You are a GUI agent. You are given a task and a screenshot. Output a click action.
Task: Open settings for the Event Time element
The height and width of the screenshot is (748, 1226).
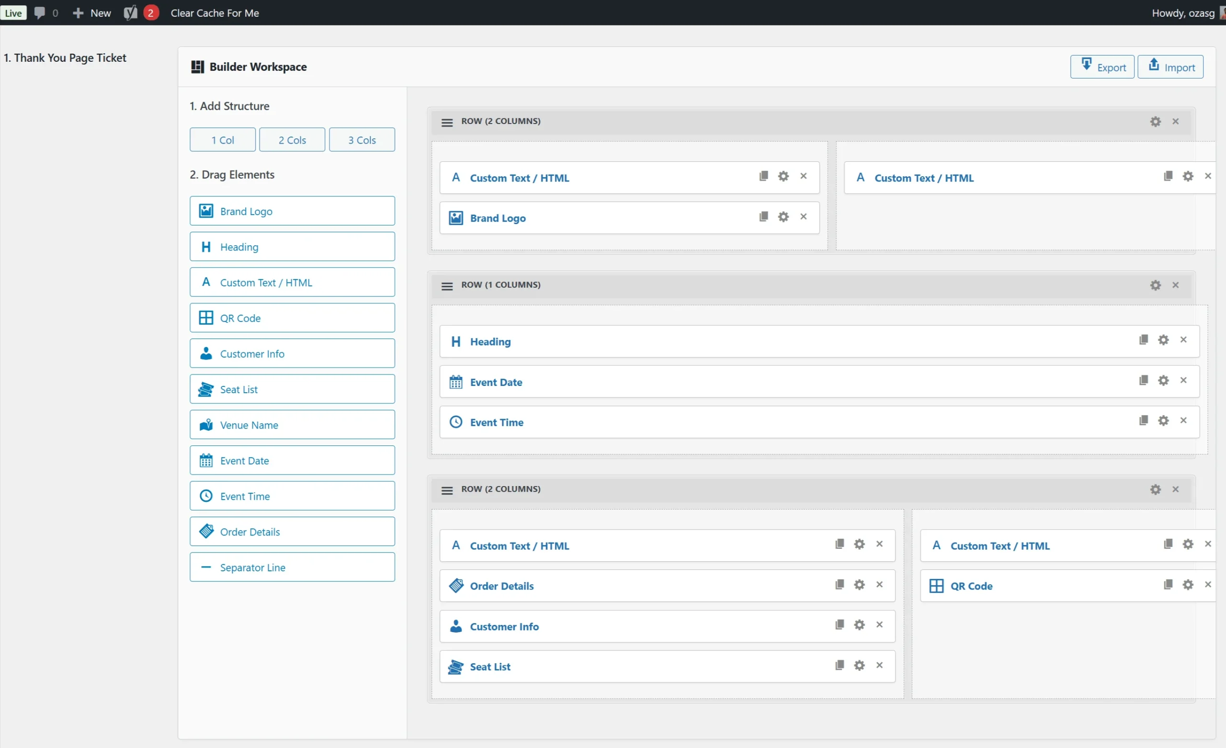click(1164, 420)
